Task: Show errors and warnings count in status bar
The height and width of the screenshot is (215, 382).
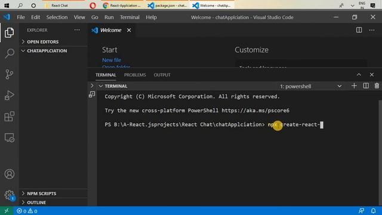Action: 27,211
